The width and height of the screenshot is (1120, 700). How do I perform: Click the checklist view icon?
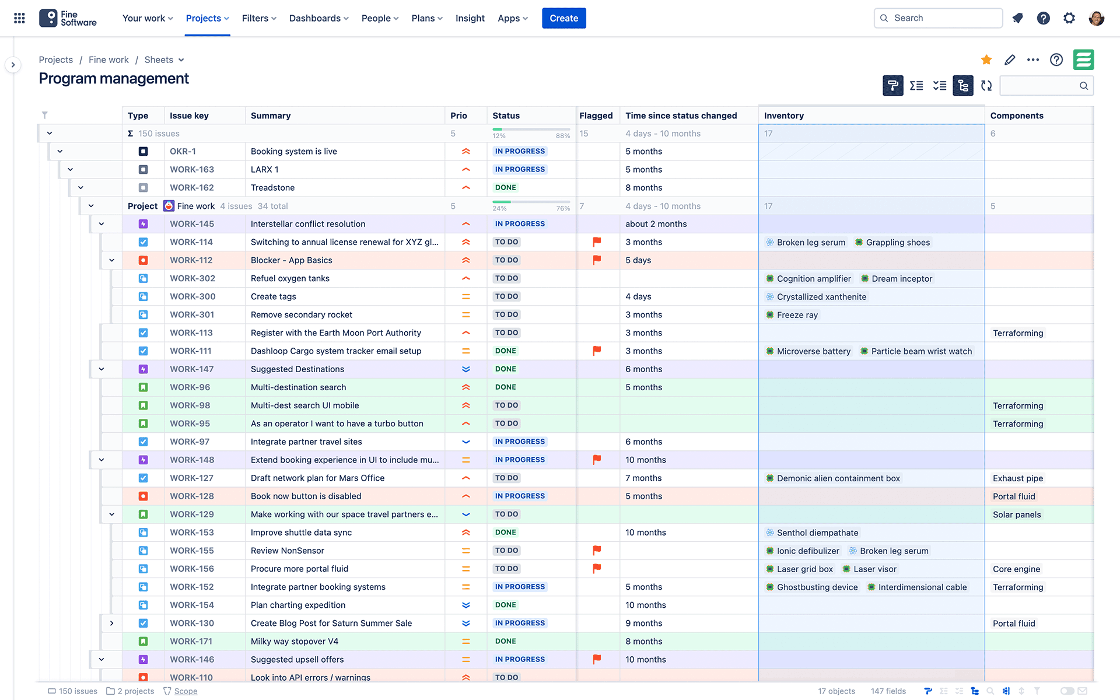(x=939, y=86)
